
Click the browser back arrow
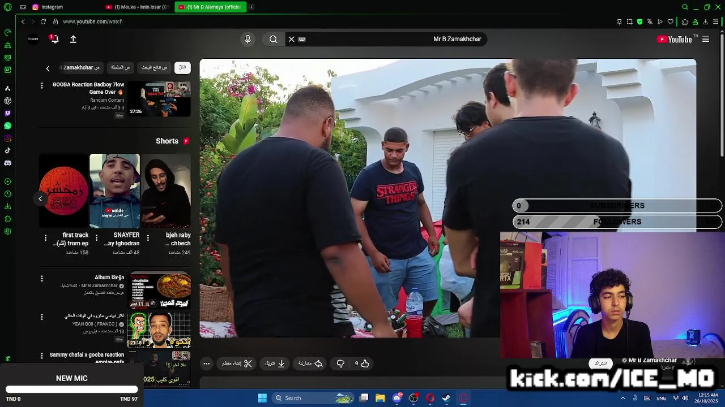point(23,21)
